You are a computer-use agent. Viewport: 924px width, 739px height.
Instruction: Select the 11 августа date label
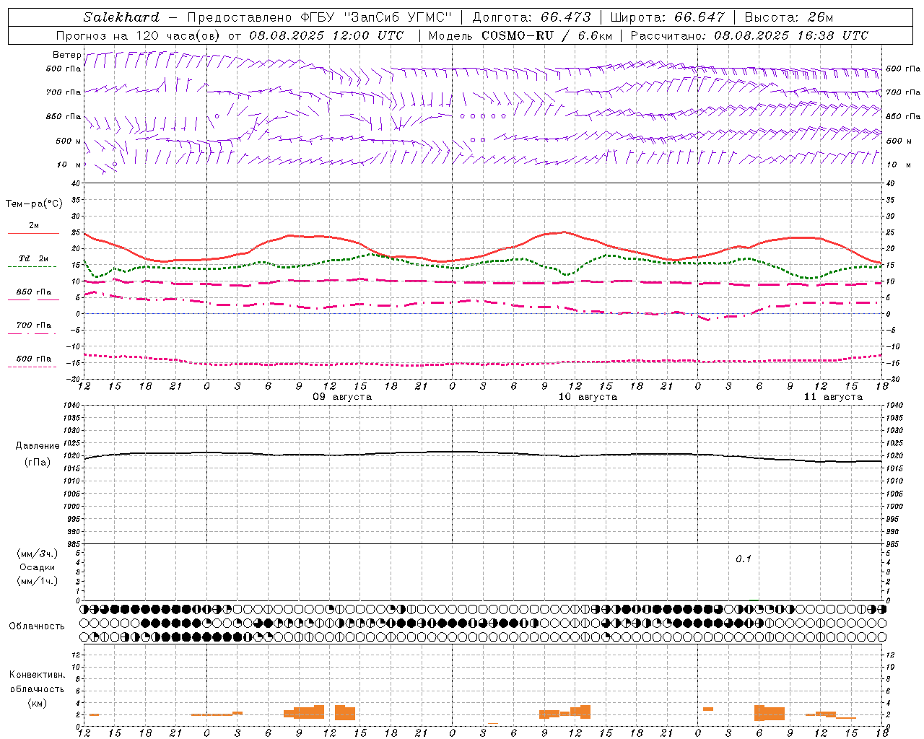pos(833,397)
